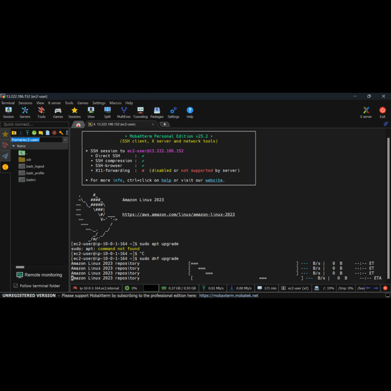Open the Games menu

click(83, 103)
